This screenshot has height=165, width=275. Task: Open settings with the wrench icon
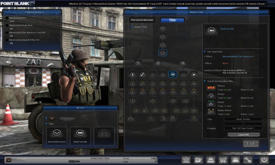tap(248, 160)
